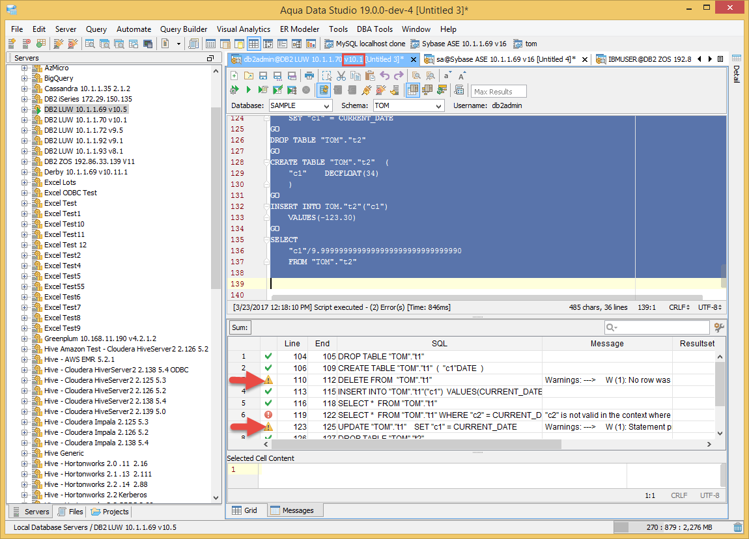Expand the Derby 10.1.1.69 v10.11.1 node

(x=24, y=172)
